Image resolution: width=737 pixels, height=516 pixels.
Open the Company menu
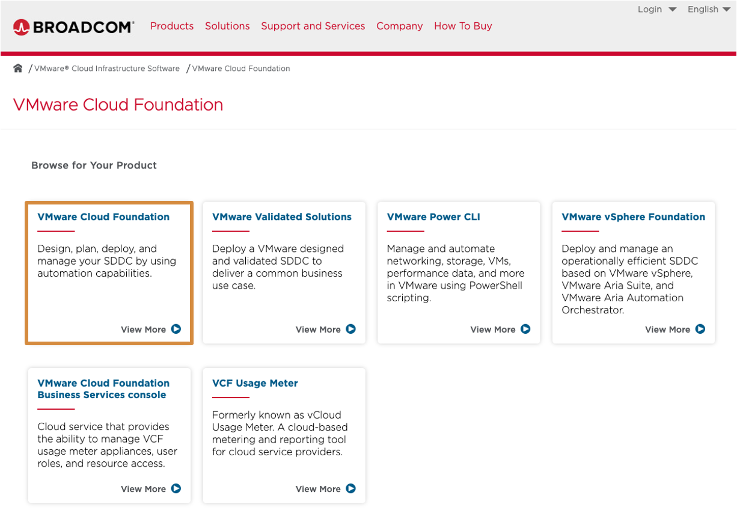(x=399, y=26)
